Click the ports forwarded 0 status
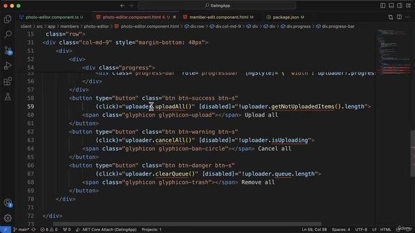The height and width of the screenshot is (233, 415). (67, 230)
